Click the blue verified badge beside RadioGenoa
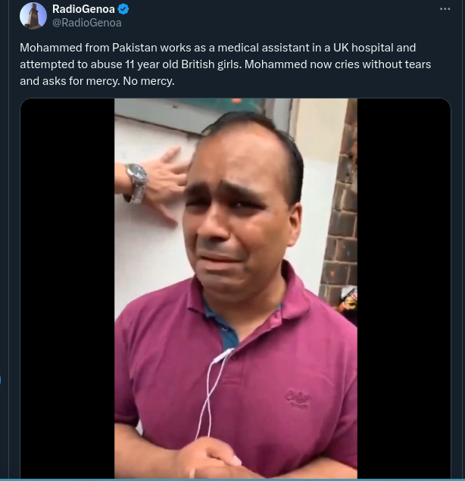The height and width of the screenshot is (481, 465). 123,9
